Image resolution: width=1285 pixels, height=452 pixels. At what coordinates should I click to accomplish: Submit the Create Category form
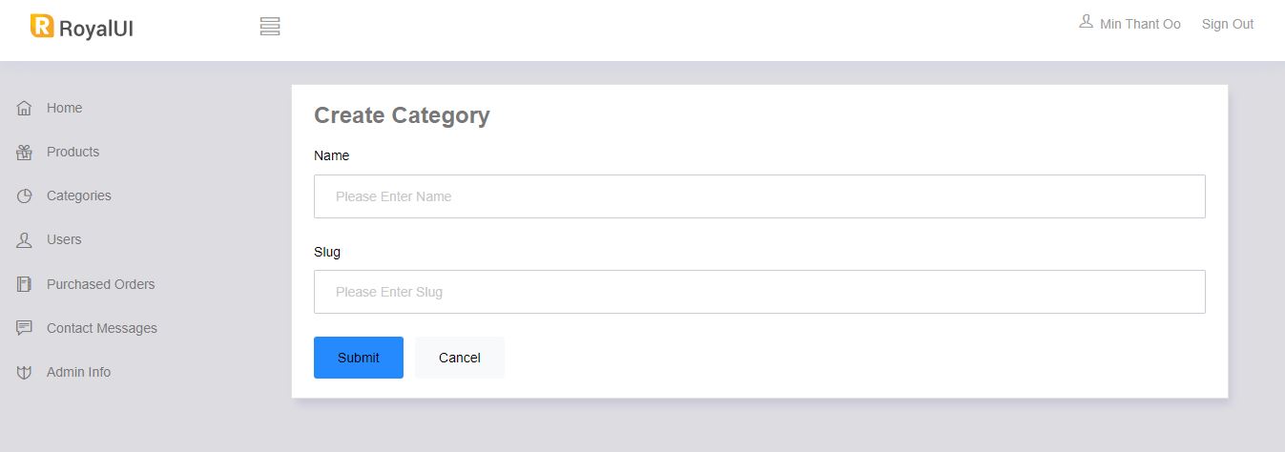pyautogui.click(x=359, y=358)
